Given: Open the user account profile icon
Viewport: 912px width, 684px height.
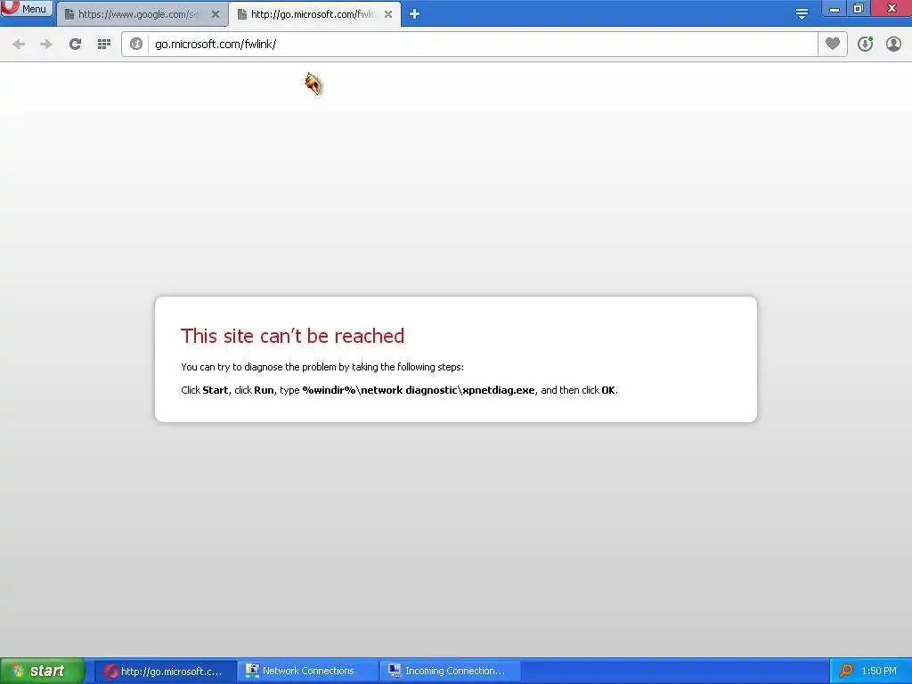Looking at the screenshot, I should tap(893, 45).
